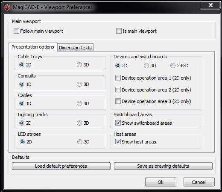Choose 3D for Conduits

point(79,84)
